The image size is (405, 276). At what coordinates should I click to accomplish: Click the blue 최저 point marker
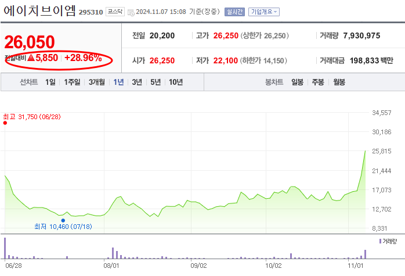pyautogui.click(x=63, y=220)
